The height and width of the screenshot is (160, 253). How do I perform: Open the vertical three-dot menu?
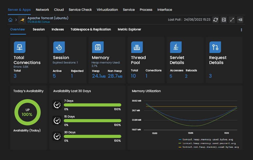(x=241, y=30)
